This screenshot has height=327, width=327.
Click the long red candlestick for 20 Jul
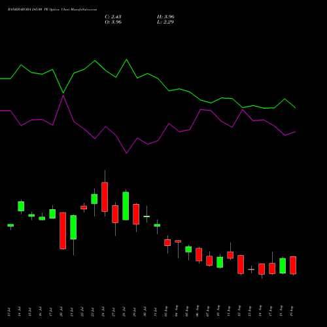coord(63,231)
